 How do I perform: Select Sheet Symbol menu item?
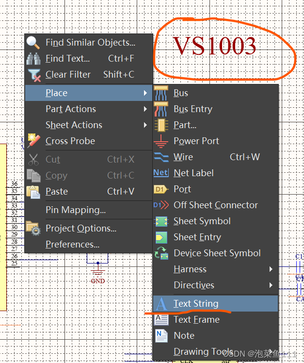click(x=215, y=221)
